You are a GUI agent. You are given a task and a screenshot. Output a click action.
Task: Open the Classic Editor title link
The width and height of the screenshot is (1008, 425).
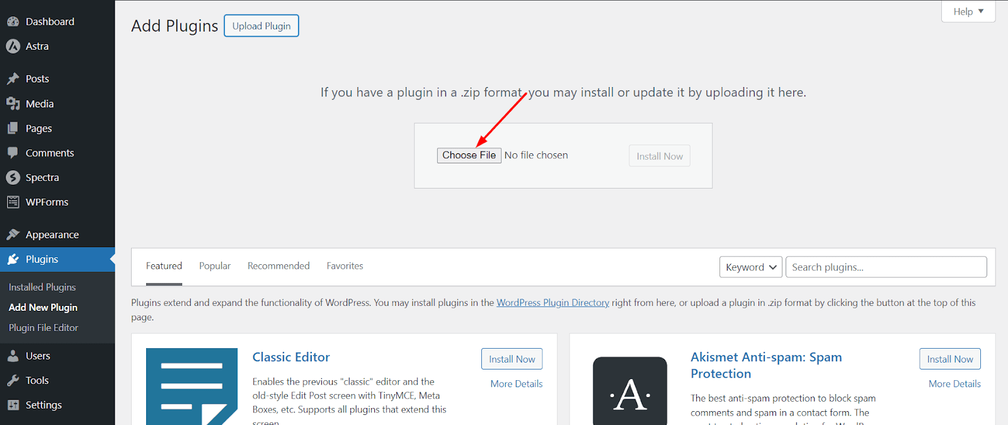click(x=291, y=357)
